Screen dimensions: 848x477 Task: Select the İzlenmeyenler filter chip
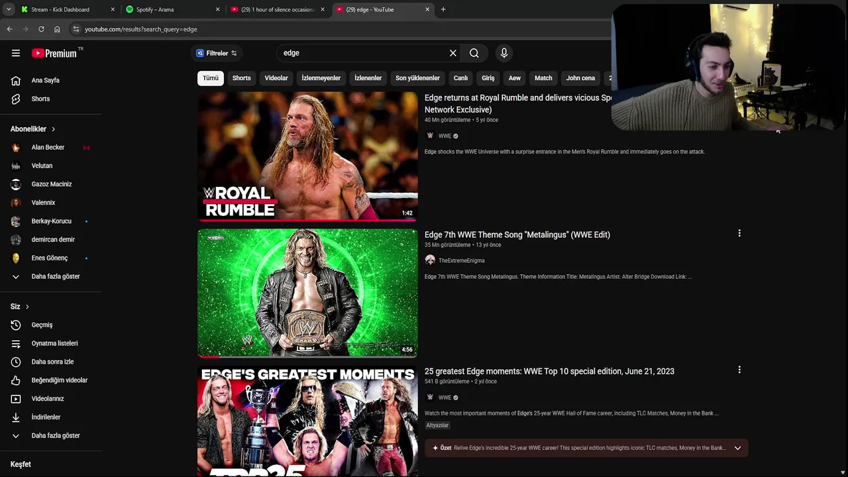point(321,78)
